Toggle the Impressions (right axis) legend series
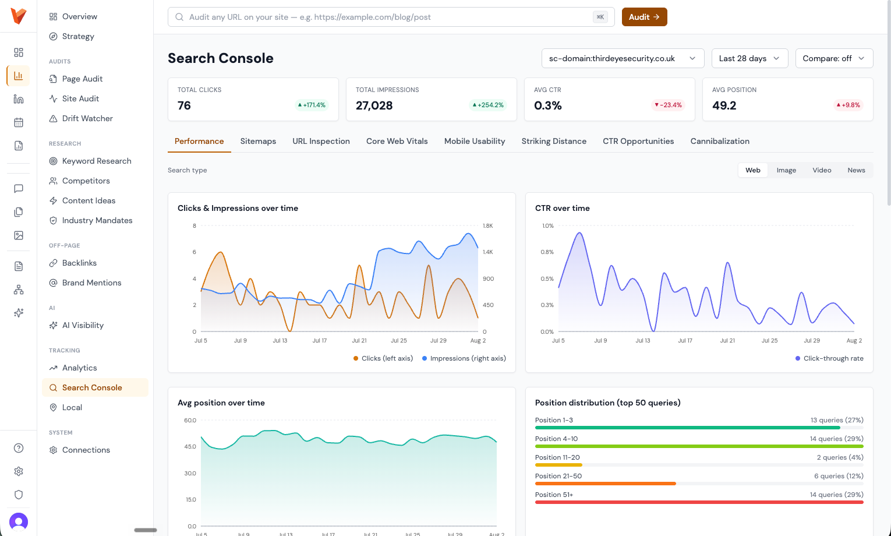891x536 pixels. [464, 358]
